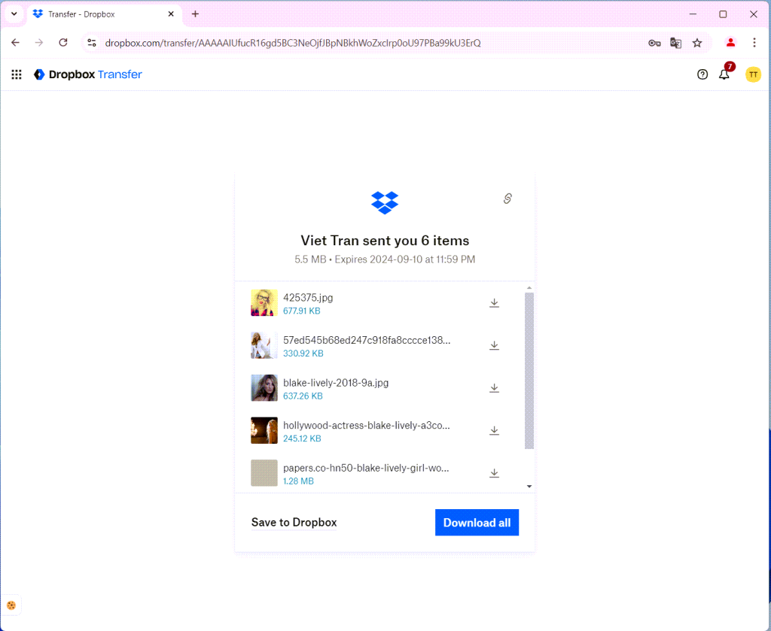Reload the Dropbox transfer page
Screen dimensions: 771x631
(x=63, y=43)
